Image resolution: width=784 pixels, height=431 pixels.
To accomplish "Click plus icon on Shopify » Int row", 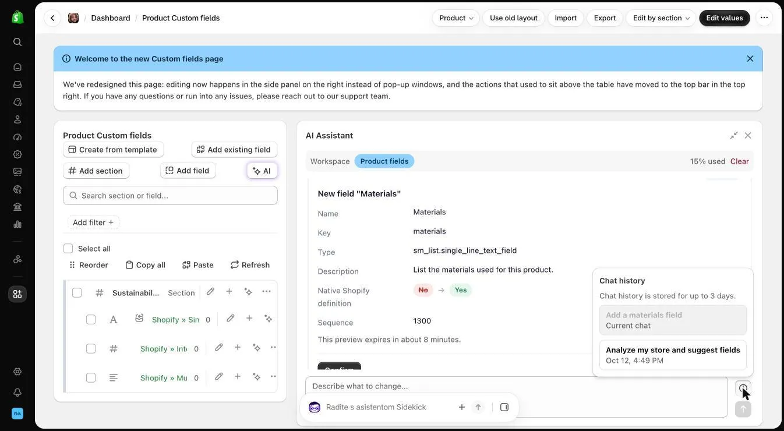I will (x=238, y=348).
